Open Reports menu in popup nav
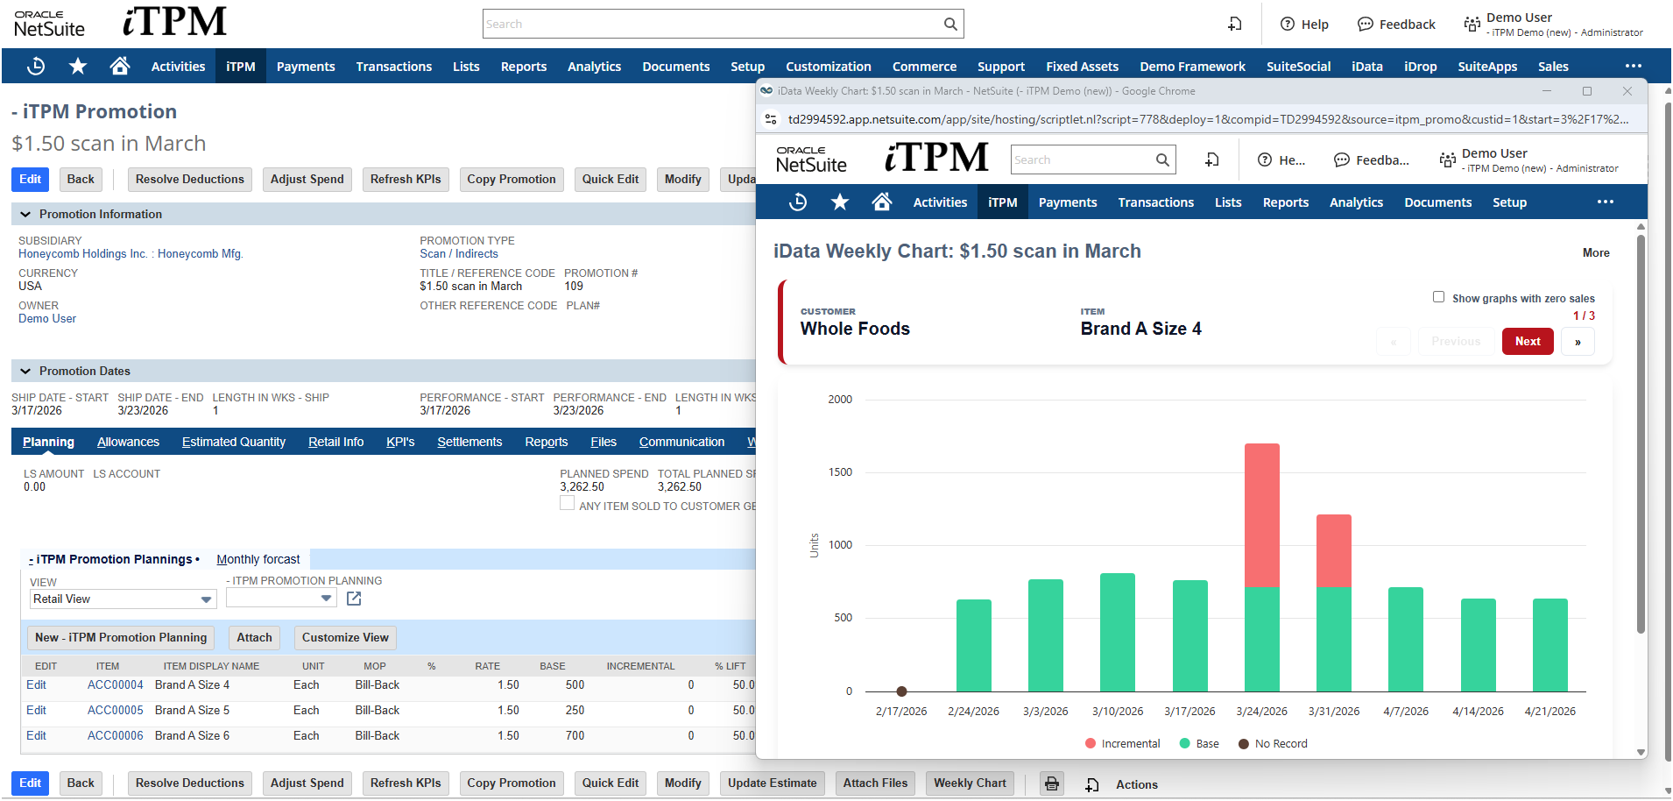The width and height of the screenshot is (1673, 801). point(1285,202)
